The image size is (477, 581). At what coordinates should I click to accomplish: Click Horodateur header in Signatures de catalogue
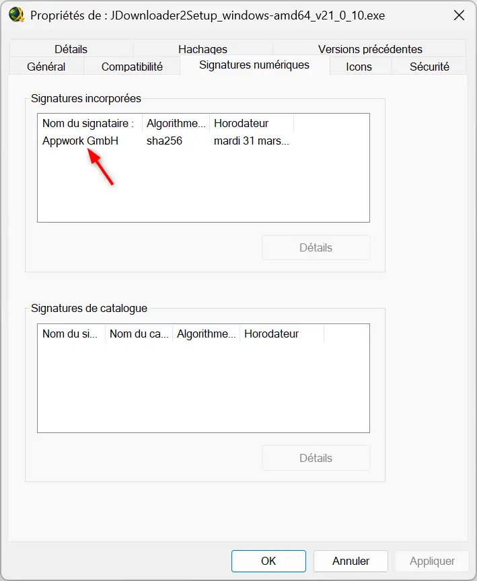[282, 334]
